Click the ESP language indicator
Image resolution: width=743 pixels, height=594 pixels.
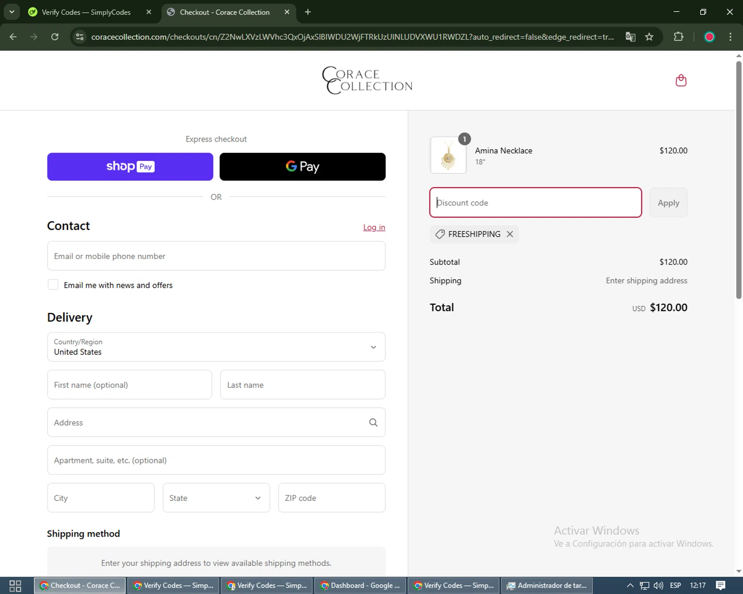(x=675, y=586)
